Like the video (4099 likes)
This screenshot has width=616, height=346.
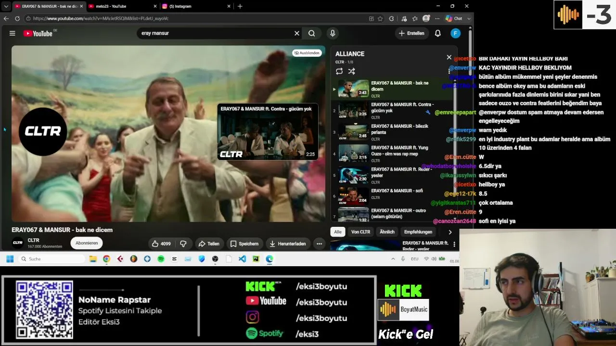[161, 244]
